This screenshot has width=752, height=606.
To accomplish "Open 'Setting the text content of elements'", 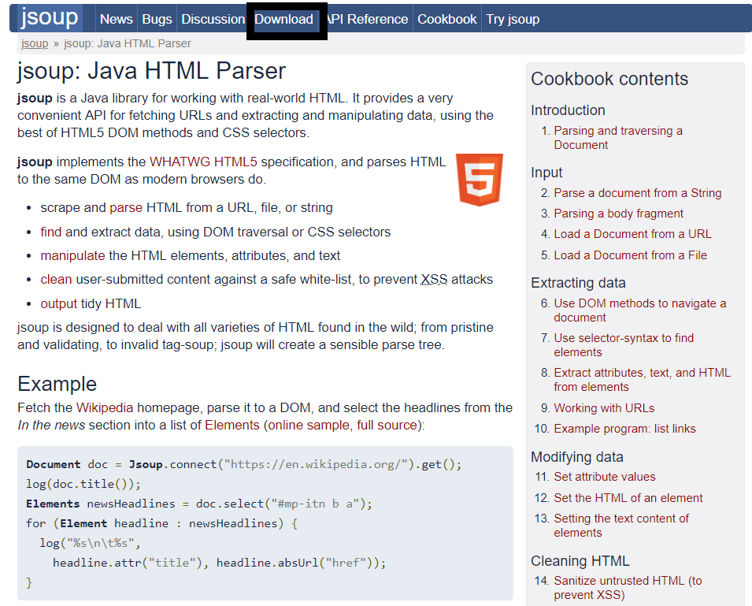I will [621, 526].
